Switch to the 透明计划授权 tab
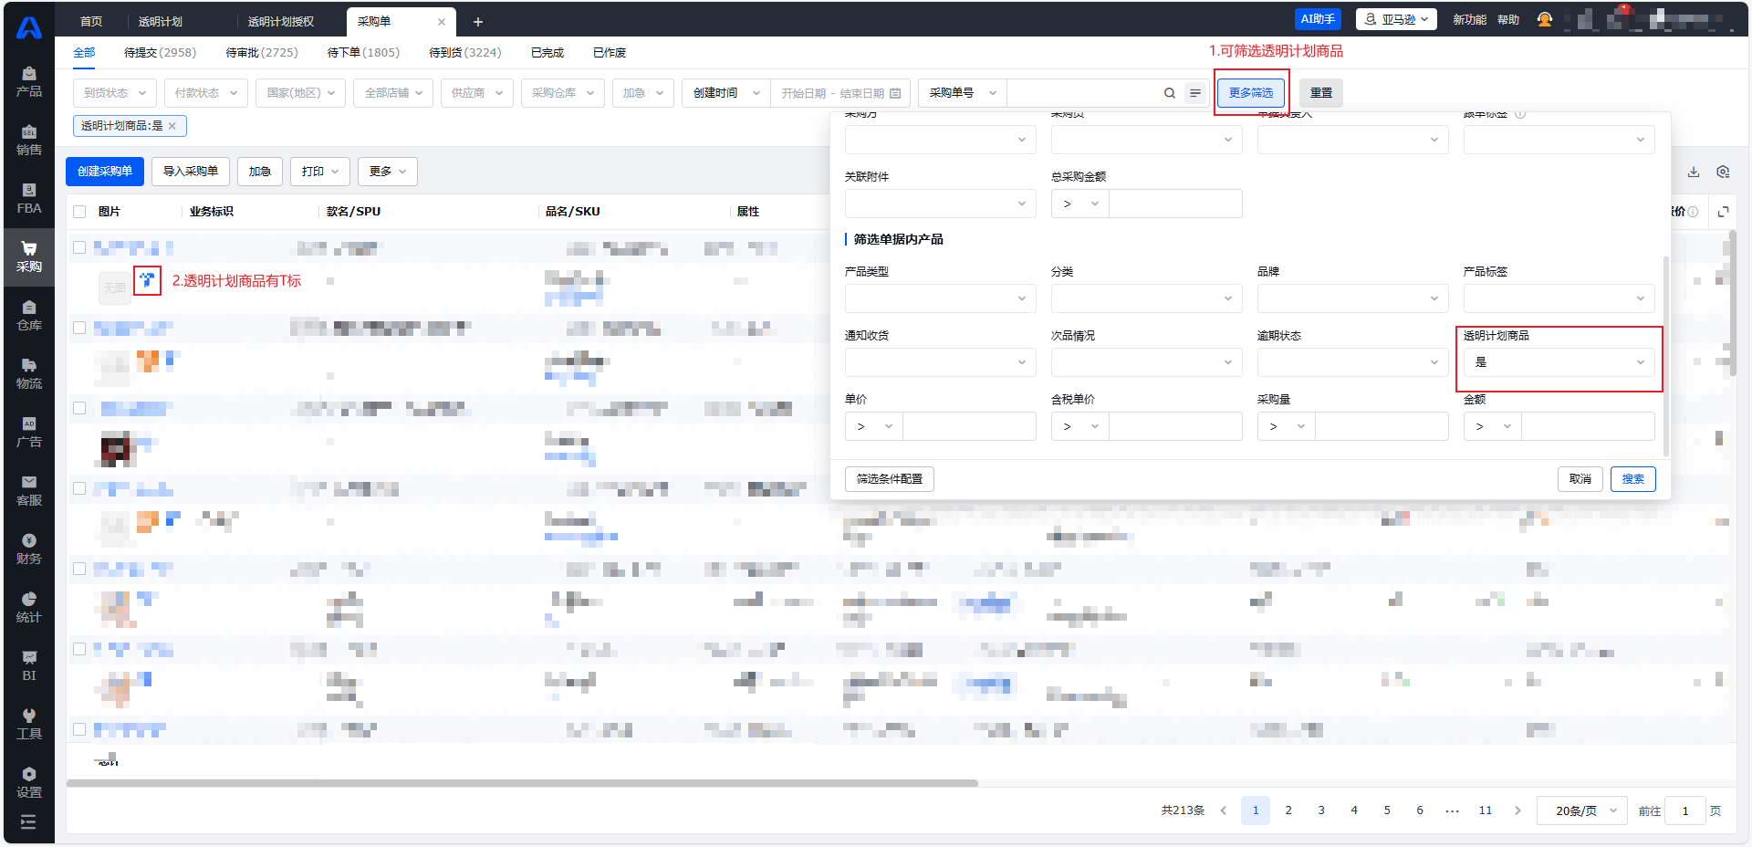This screenshot has width=1752, height=847. tap(280, 21)
